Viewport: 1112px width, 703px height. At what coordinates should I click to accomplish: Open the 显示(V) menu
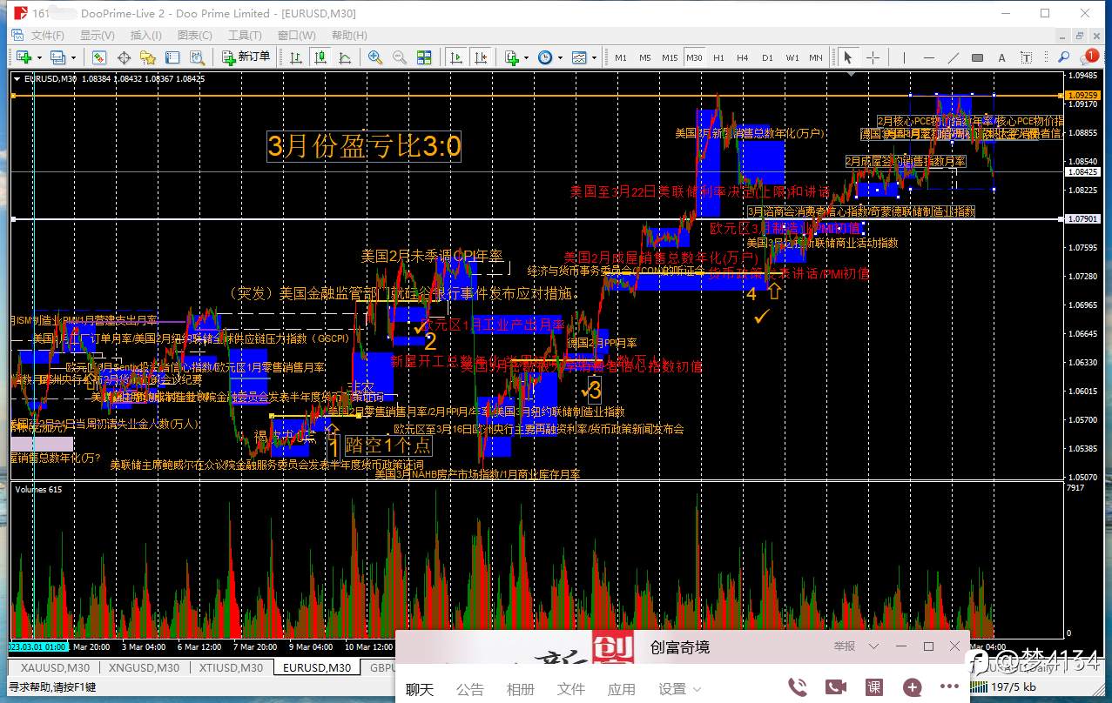[x=98, y=36]
